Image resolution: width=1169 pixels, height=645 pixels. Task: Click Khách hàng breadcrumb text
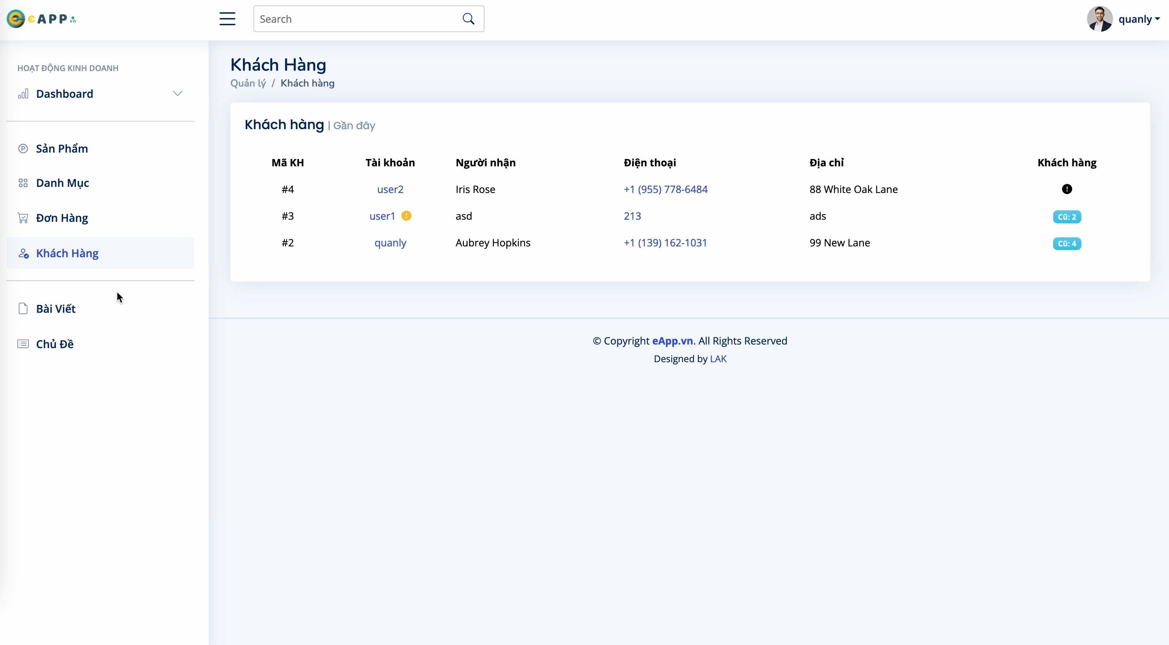308,83
